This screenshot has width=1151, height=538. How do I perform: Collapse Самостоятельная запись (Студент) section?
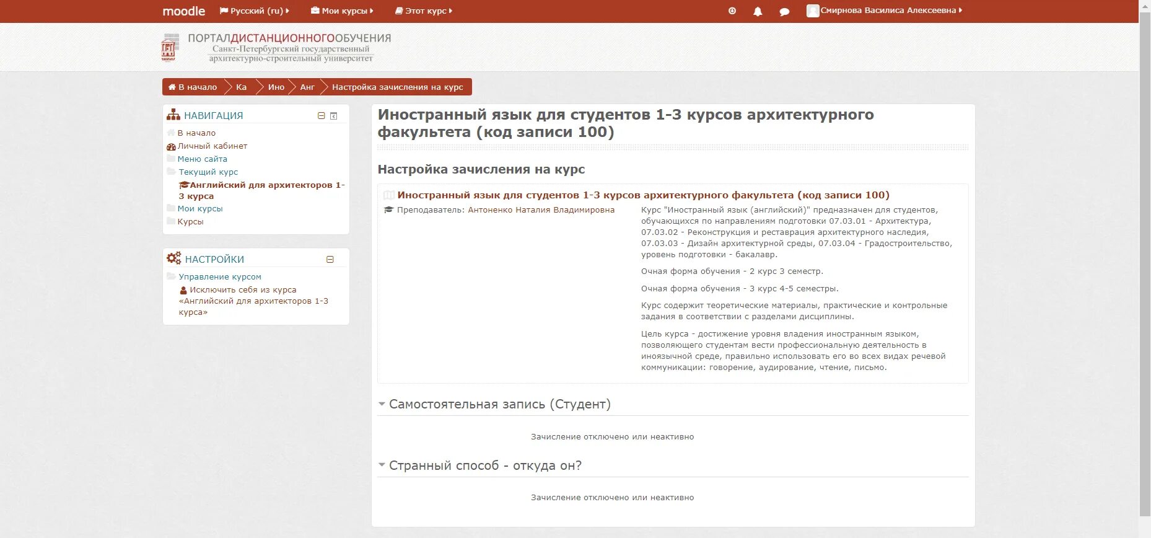click(499, 404)
